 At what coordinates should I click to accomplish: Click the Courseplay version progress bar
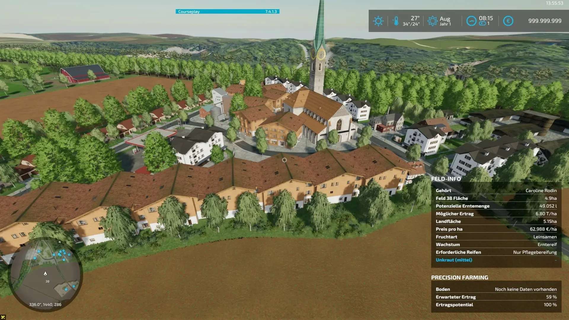point(227,12)
